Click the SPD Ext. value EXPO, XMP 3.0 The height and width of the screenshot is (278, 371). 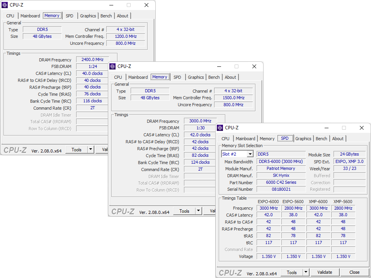[349, 161]
